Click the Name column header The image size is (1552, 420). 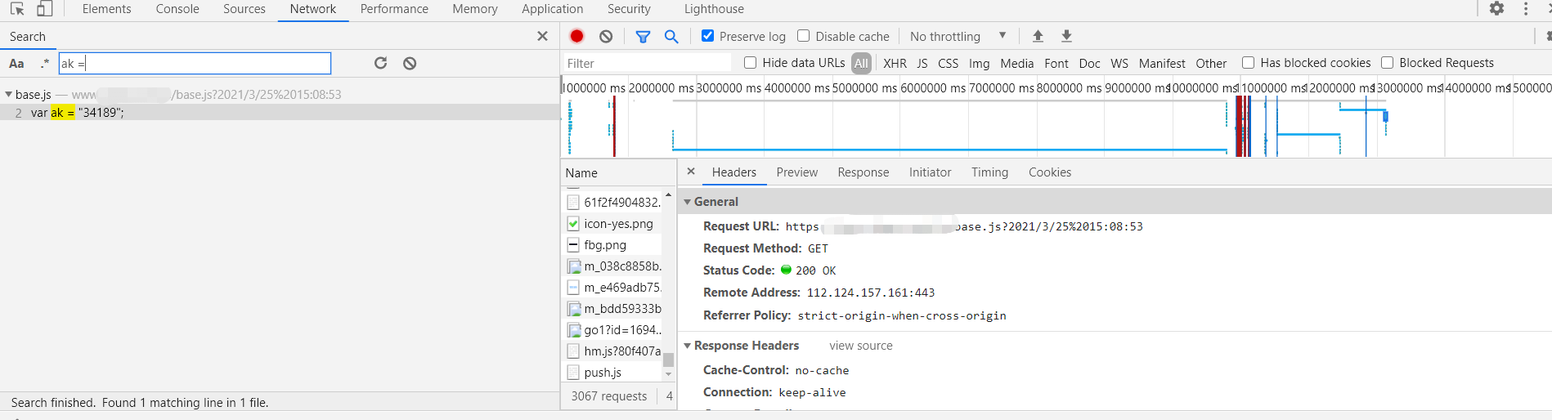618,172
